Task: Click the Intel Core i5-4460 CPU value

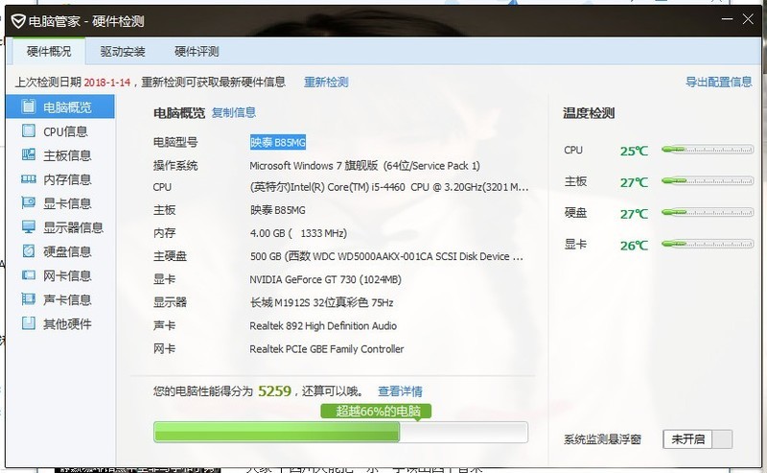Action: pyautogui.click(x=389, y=187)
